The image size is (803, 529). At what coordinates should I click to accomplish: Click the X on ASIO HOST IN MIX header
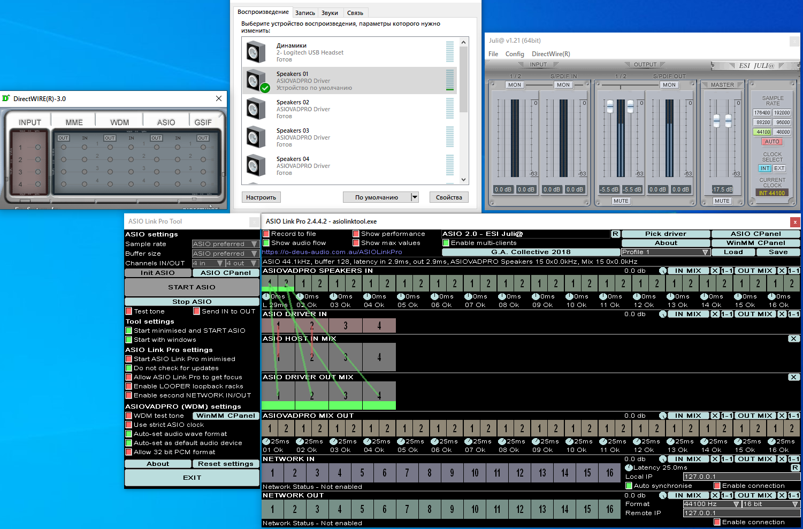(793, 339)
